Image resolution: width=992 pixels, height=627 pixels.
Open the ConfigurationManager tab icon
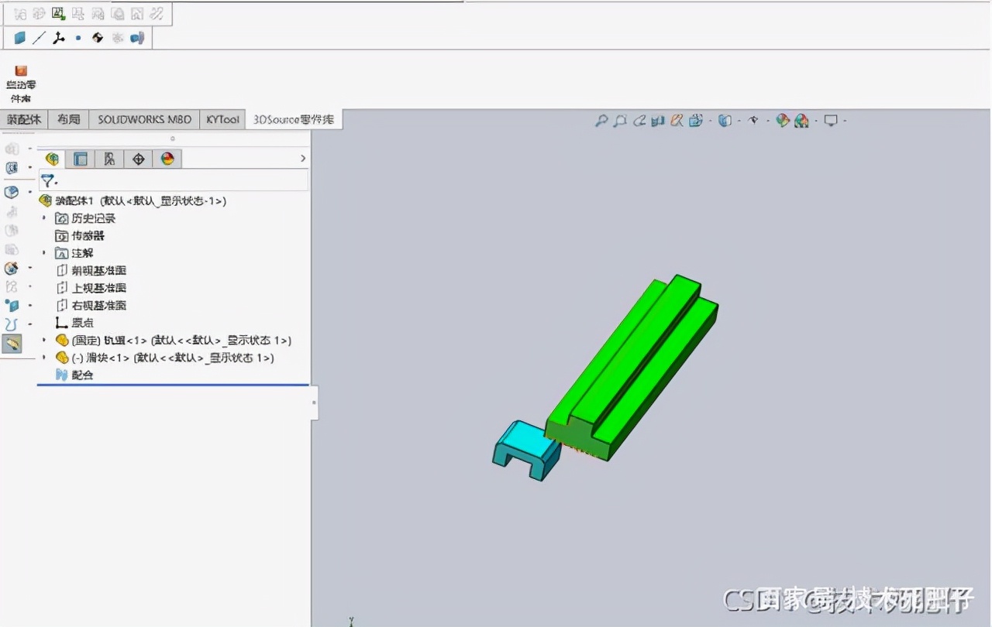click(109, 159)
